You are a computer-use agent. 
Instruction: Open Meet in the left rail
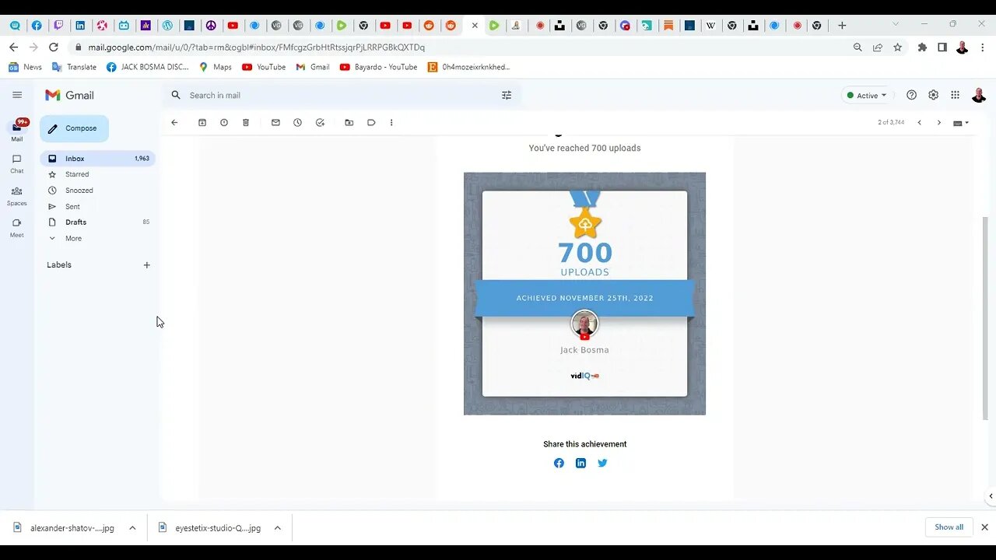[x=16, y=227]
